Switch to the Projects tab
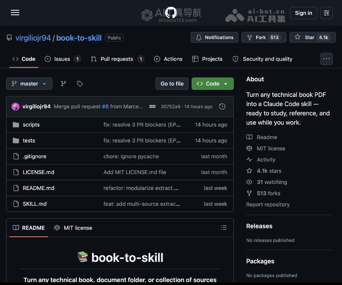This screenshot has height=285, width=342. [207, 59]
